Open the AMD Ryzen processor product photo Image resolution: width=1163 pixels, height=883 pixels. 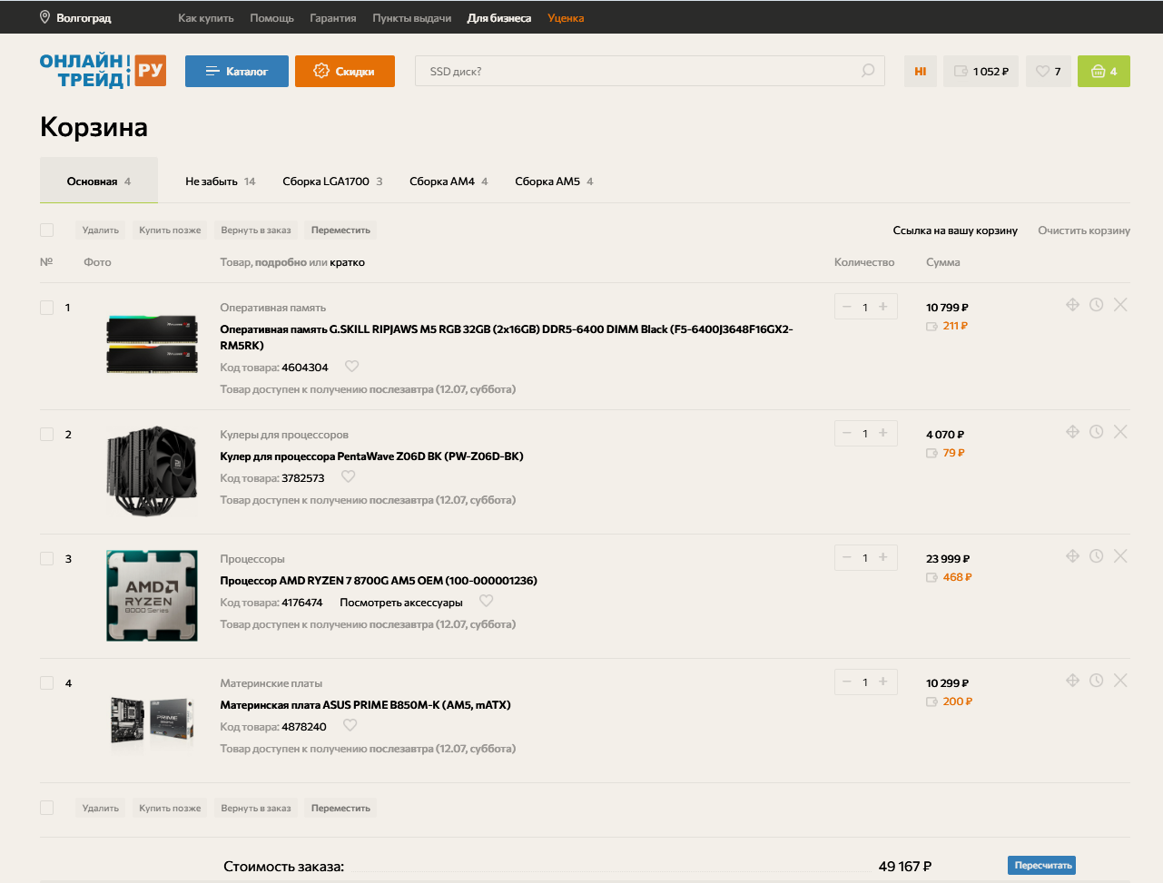[152, 595]
